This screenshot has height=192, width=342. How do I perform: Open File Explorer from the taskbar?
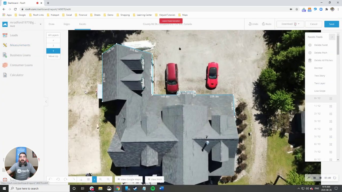click(100, 189)
